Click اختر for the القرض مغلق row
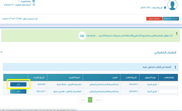This screenshot has width=182, height=111. pos(18,92)
